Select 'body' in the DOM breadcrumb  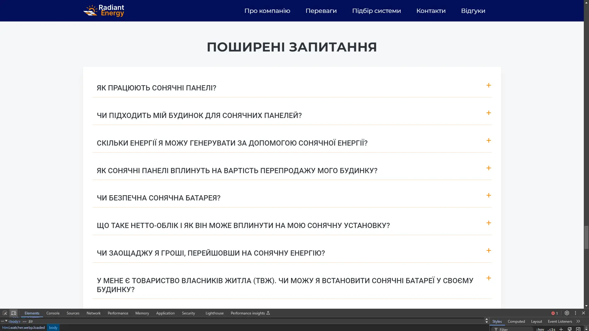coord(53,328)
